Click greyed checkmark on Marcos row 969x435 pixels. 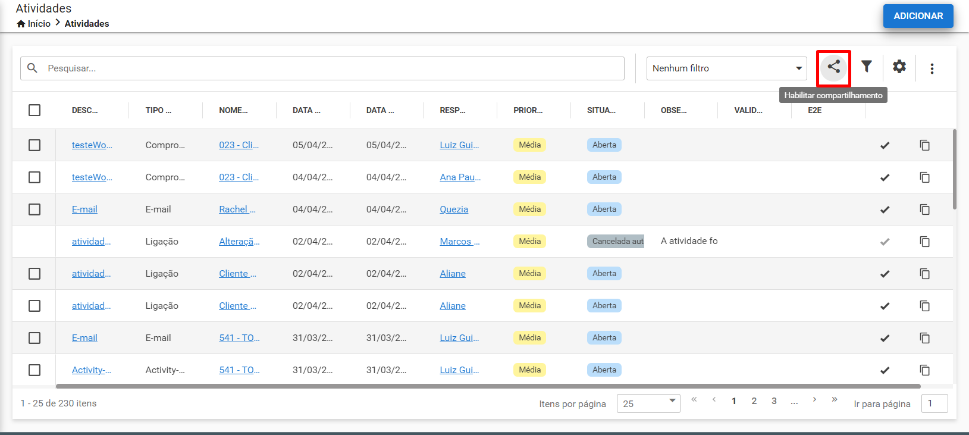click(885, 242)
